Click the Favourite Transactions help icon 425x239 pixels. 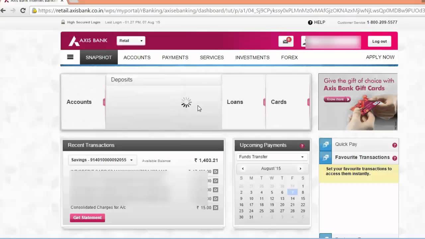[x=394, y=158]
